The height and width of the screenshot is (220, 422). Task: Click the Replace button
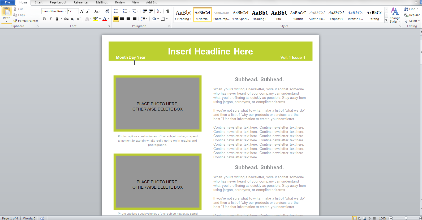(x=412, y=15)
